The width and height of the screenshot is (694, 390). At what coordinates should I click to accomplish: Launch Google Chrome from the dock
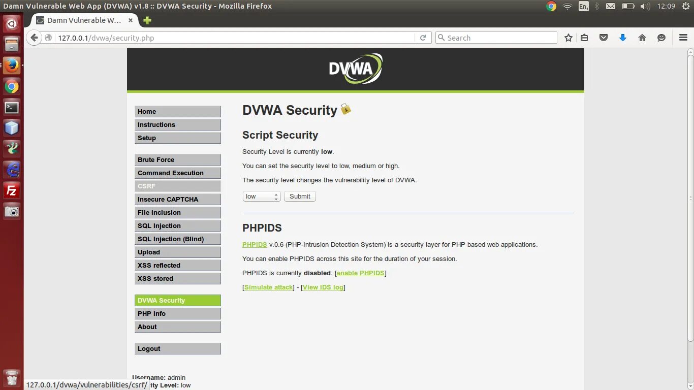12,87
